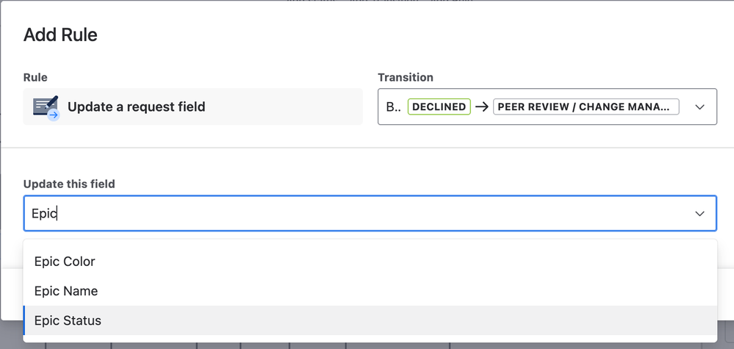Click the gray Rule card panel

click(x=193, y=107)
